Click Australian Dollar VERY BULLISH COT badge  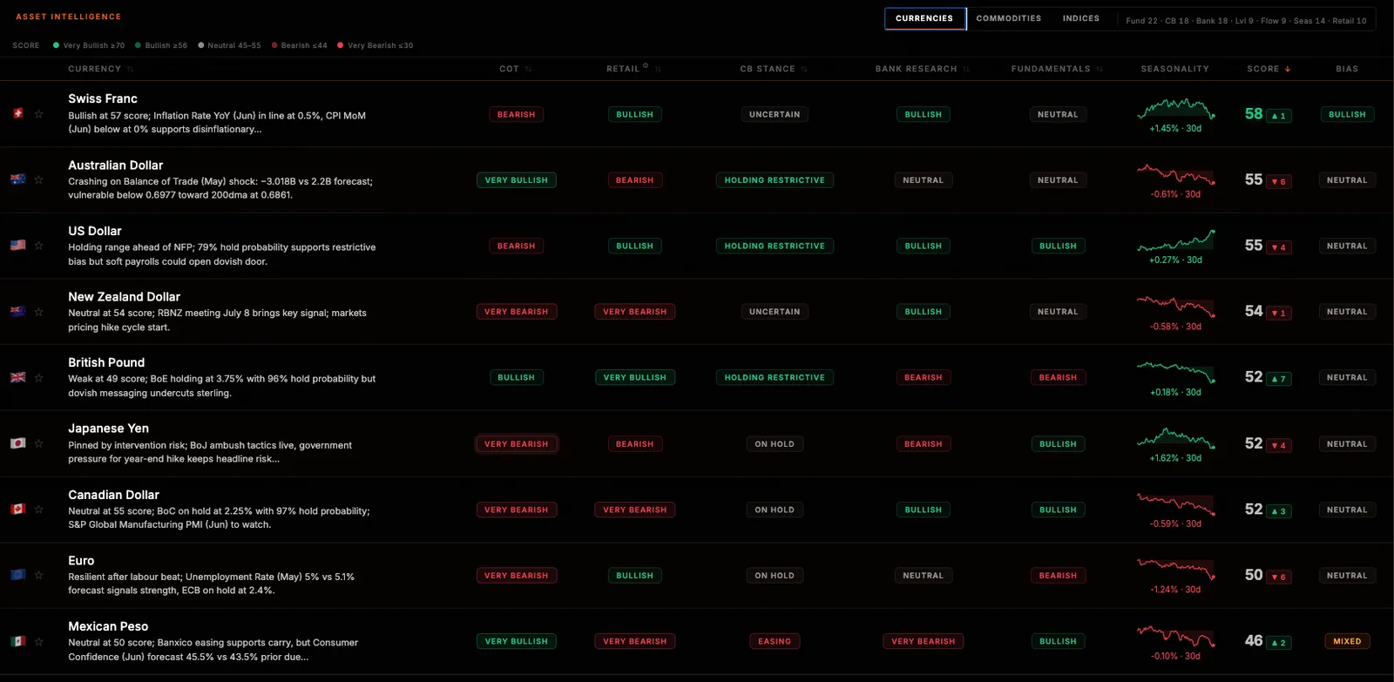pos(516,180)
